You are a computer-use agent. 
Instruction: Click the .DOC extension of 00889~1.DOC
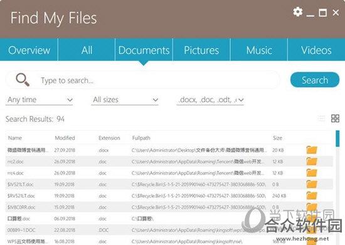[103, 230]
